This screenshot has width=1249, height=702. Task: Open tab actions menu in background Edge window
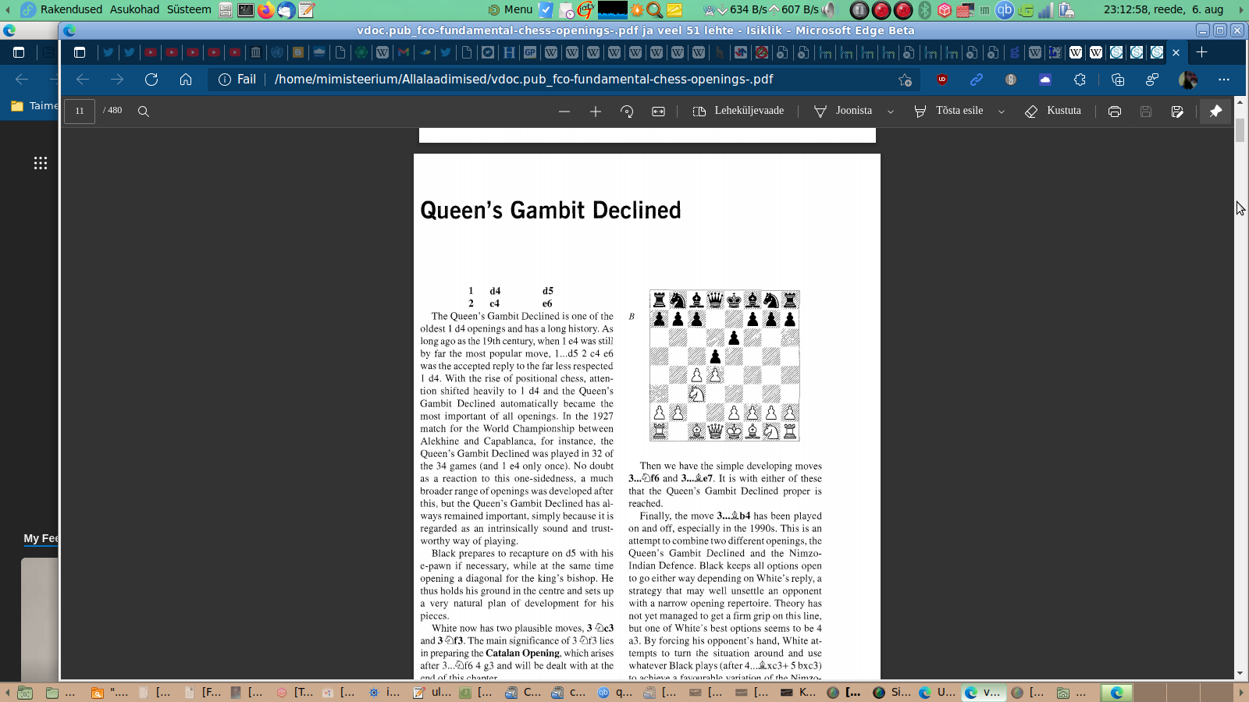point(19,52)
